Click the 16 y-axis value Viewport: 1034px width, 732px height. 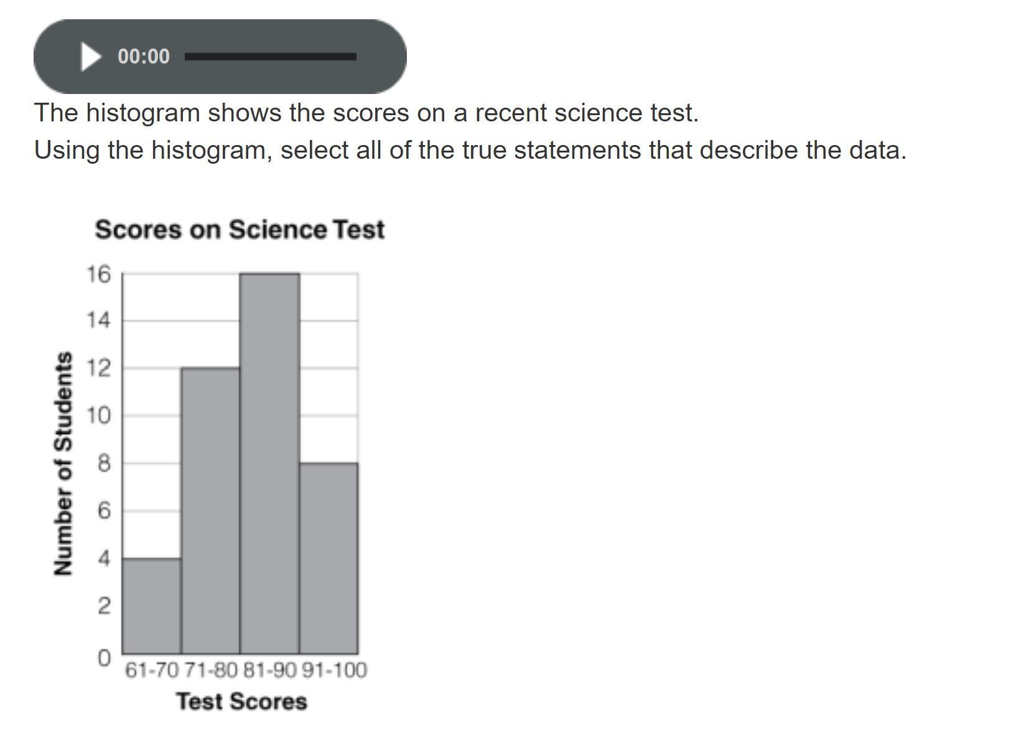click(98, 274)
